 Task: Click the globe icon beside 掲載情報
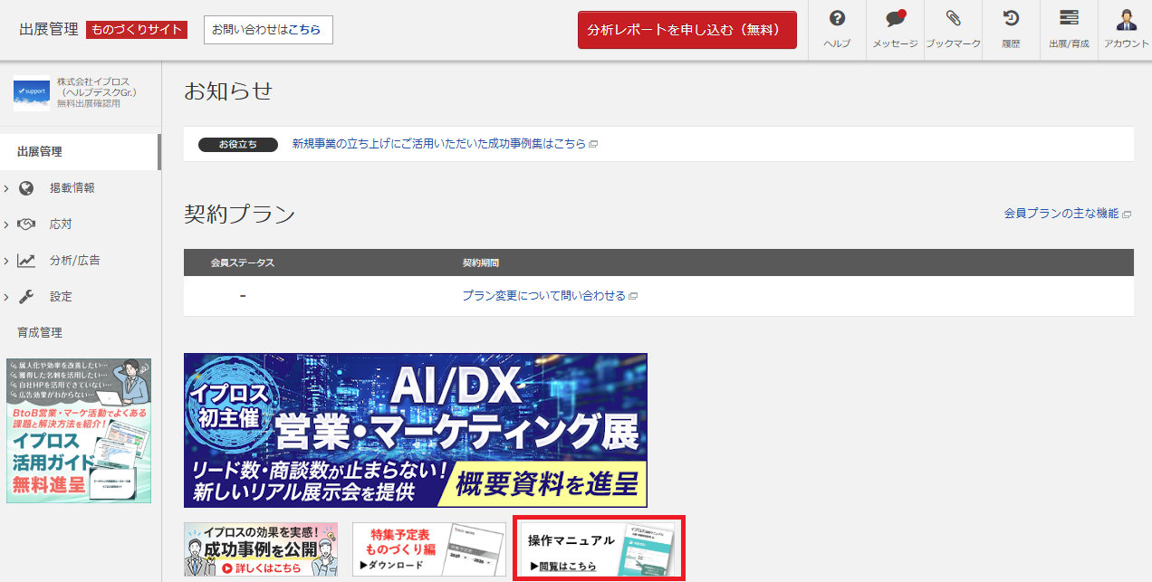tap(26, 188)
